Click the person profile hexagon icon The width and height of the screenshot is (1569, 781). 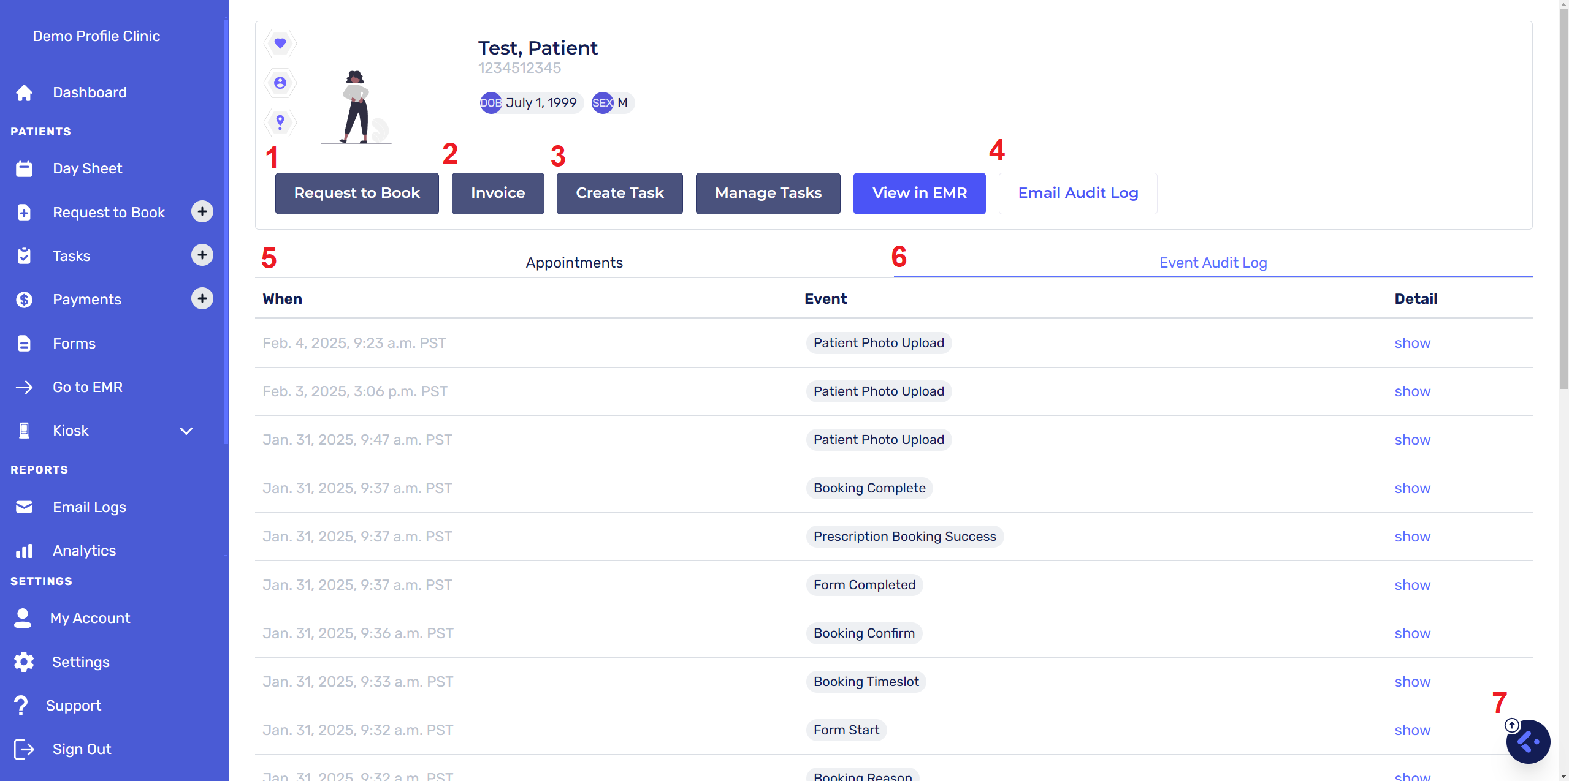pyautogui.click(x=280, y=83)
